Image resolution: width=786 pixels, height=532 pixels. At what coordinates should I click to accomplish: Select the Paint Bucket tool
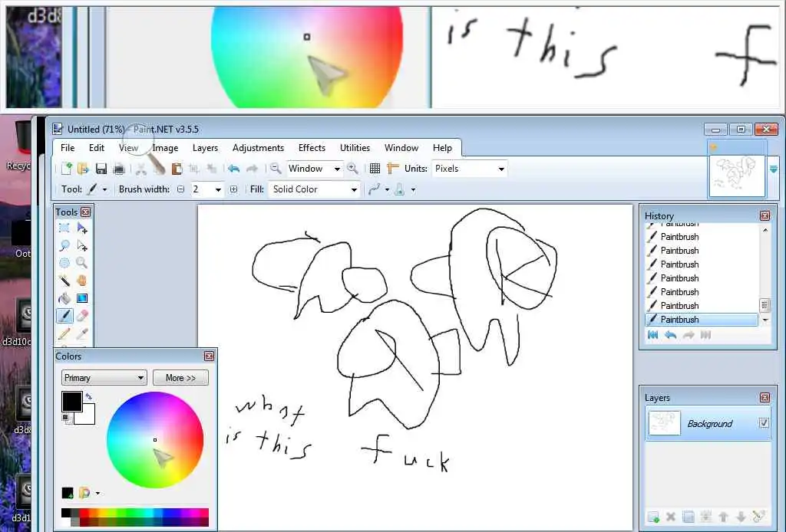pyautogui.click(x=64, y=298)
